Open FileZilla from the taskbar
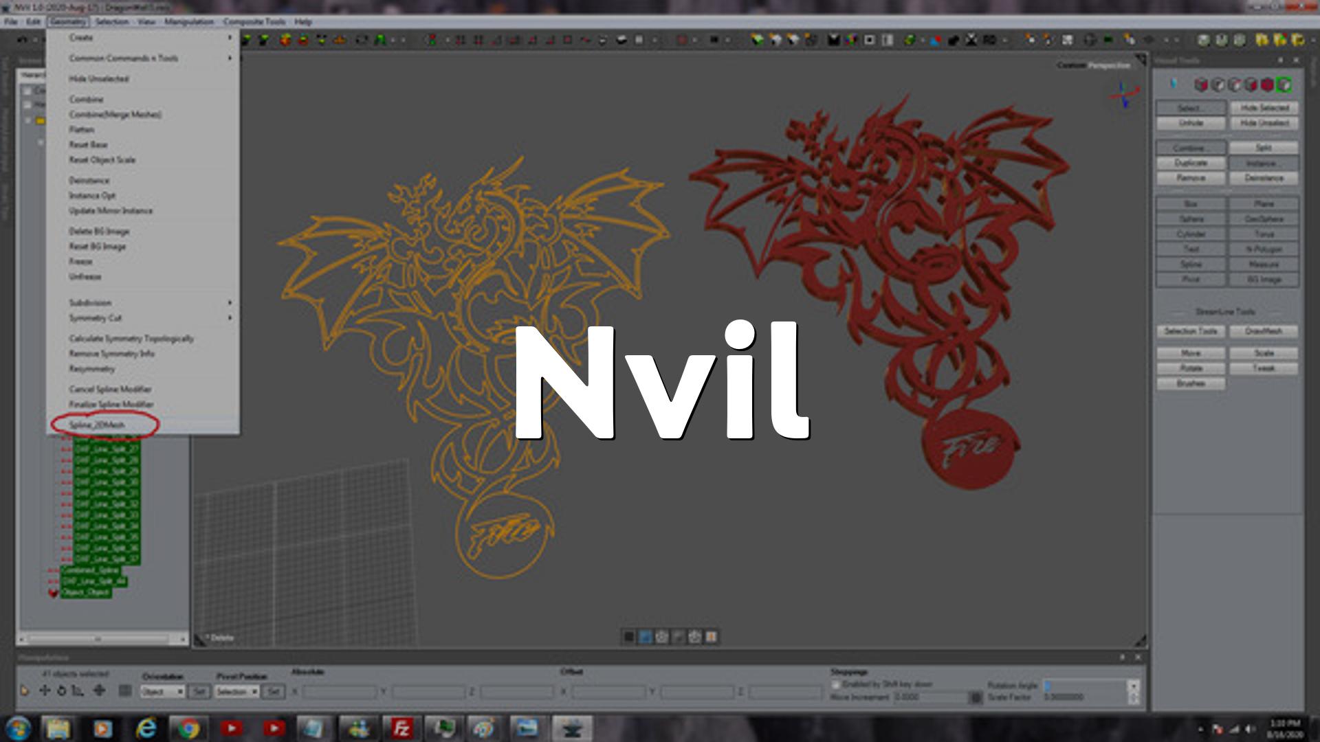 pyautogui.click(x=401, y=728)
